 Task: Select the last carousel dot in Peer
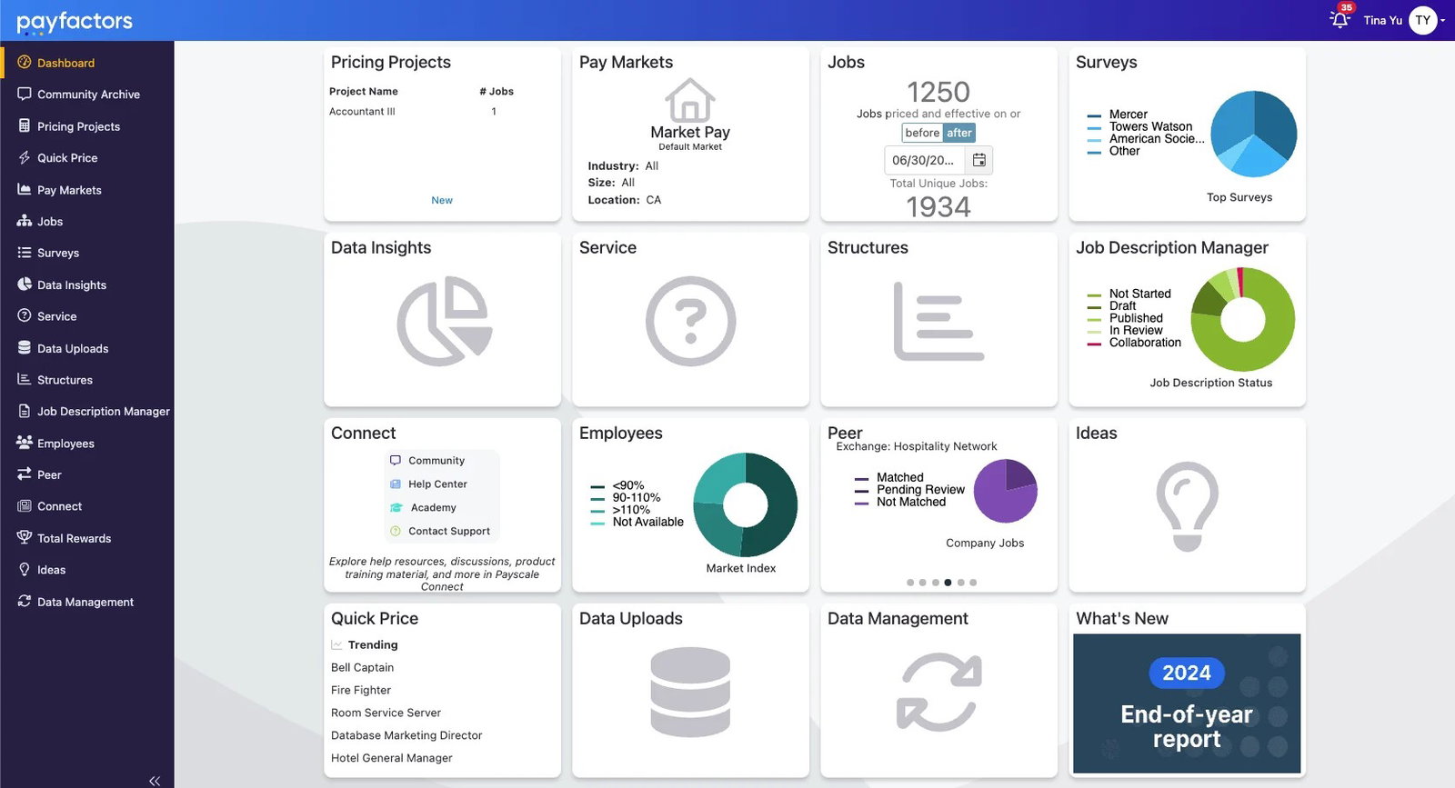point(973,583)
